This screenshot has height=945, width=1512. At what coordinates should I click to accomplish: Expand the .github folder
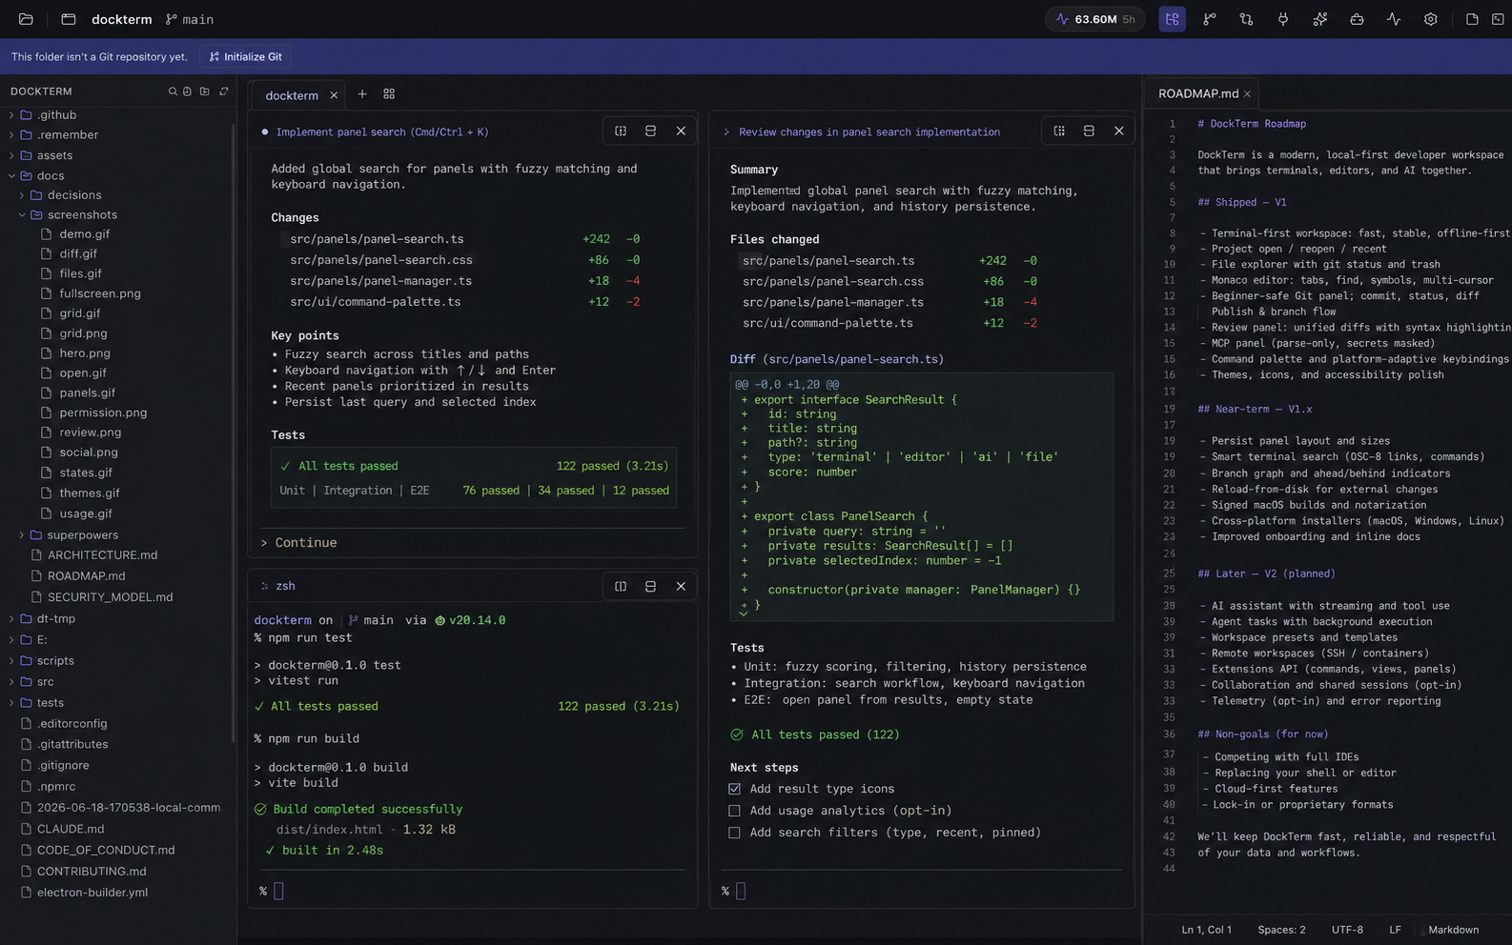point(11,114)
